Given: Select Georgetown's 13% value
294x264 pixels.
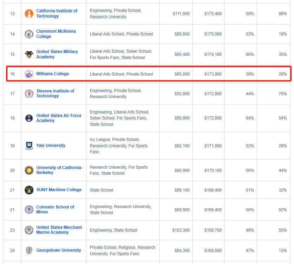Looking at the screenshot, I should tap(283, 251).
